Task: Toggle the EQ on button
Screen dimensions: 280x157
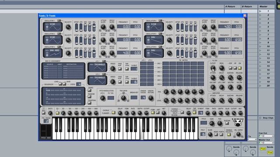Action: click(57, 113)
